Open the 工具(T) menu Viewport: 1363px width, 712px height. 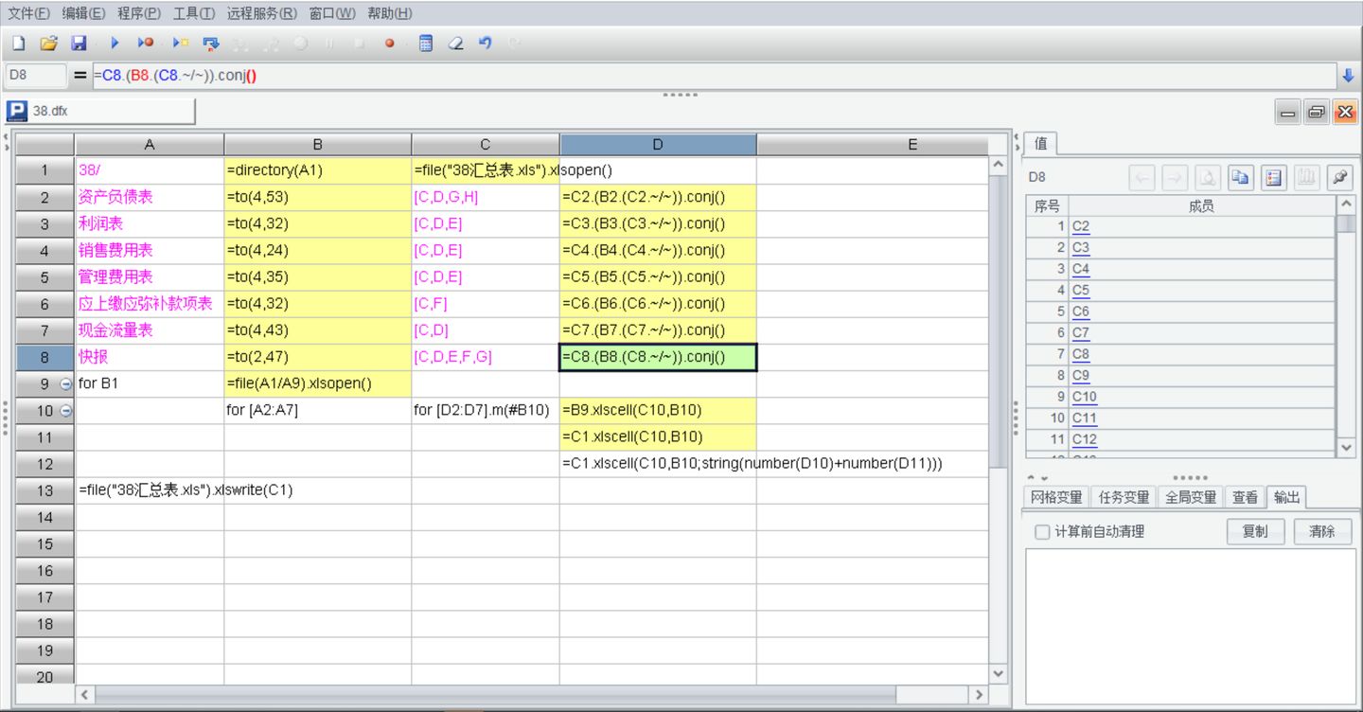coord(194,13)
